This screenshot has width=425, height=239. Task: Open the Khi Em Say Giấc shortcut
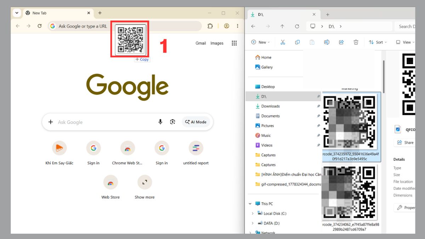59,153
